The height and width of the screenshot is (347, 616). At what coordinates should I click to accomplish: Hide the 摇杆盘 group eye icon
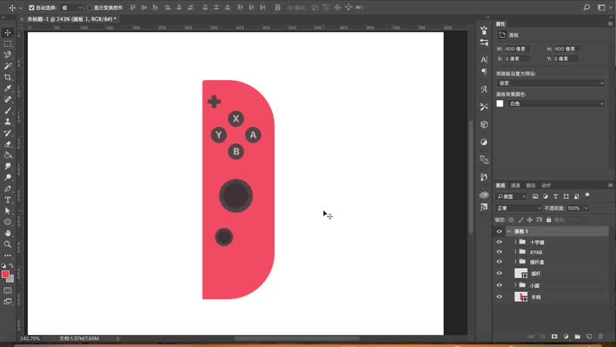[x=500, y=262]
